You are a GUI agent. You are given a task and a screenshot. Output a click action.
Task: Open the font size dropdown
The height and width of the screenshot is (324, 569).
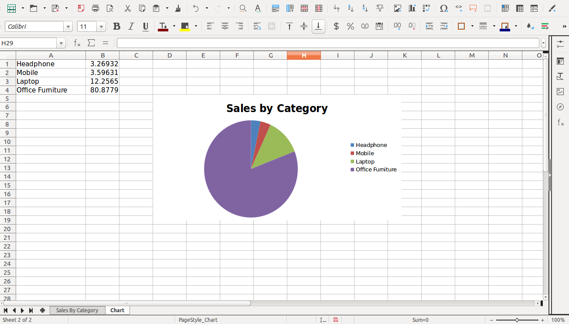[x=102, y=27]
